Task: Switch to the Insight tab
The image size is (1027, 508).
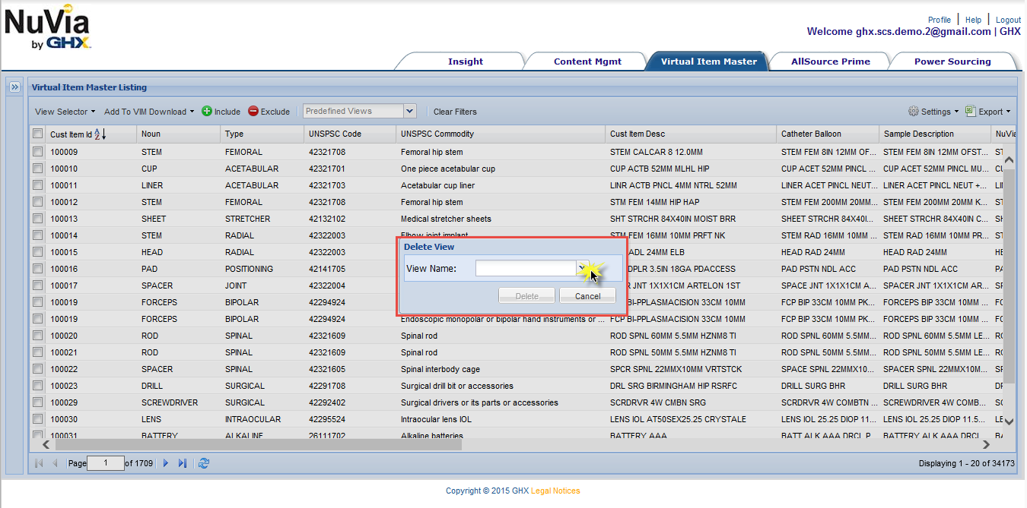Action: click(x=466, y=62)
